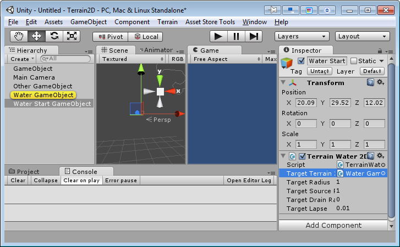400x247 pixels.
Task: Open the Layer Default dropdown
Action: (x=372, y=71)
